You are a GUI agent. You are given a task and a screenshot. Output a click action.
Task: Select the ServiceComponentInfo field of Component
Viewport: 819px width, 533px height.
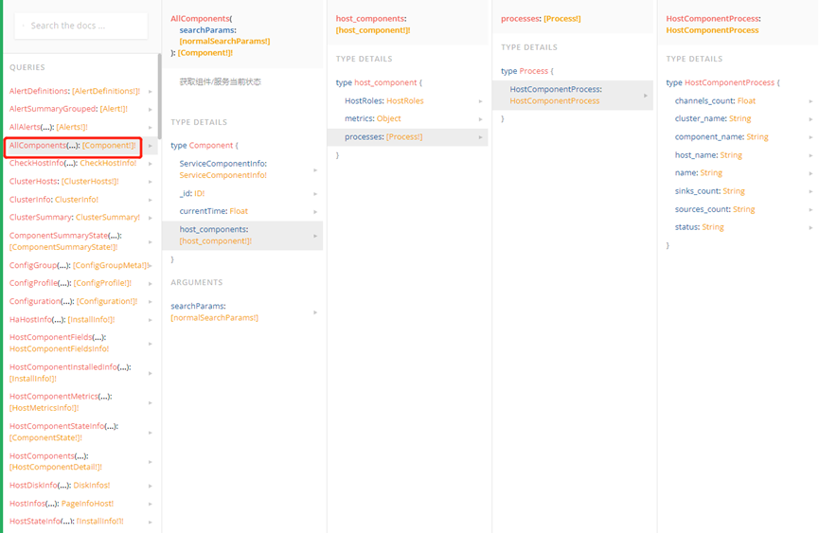[x=223, y=169]
